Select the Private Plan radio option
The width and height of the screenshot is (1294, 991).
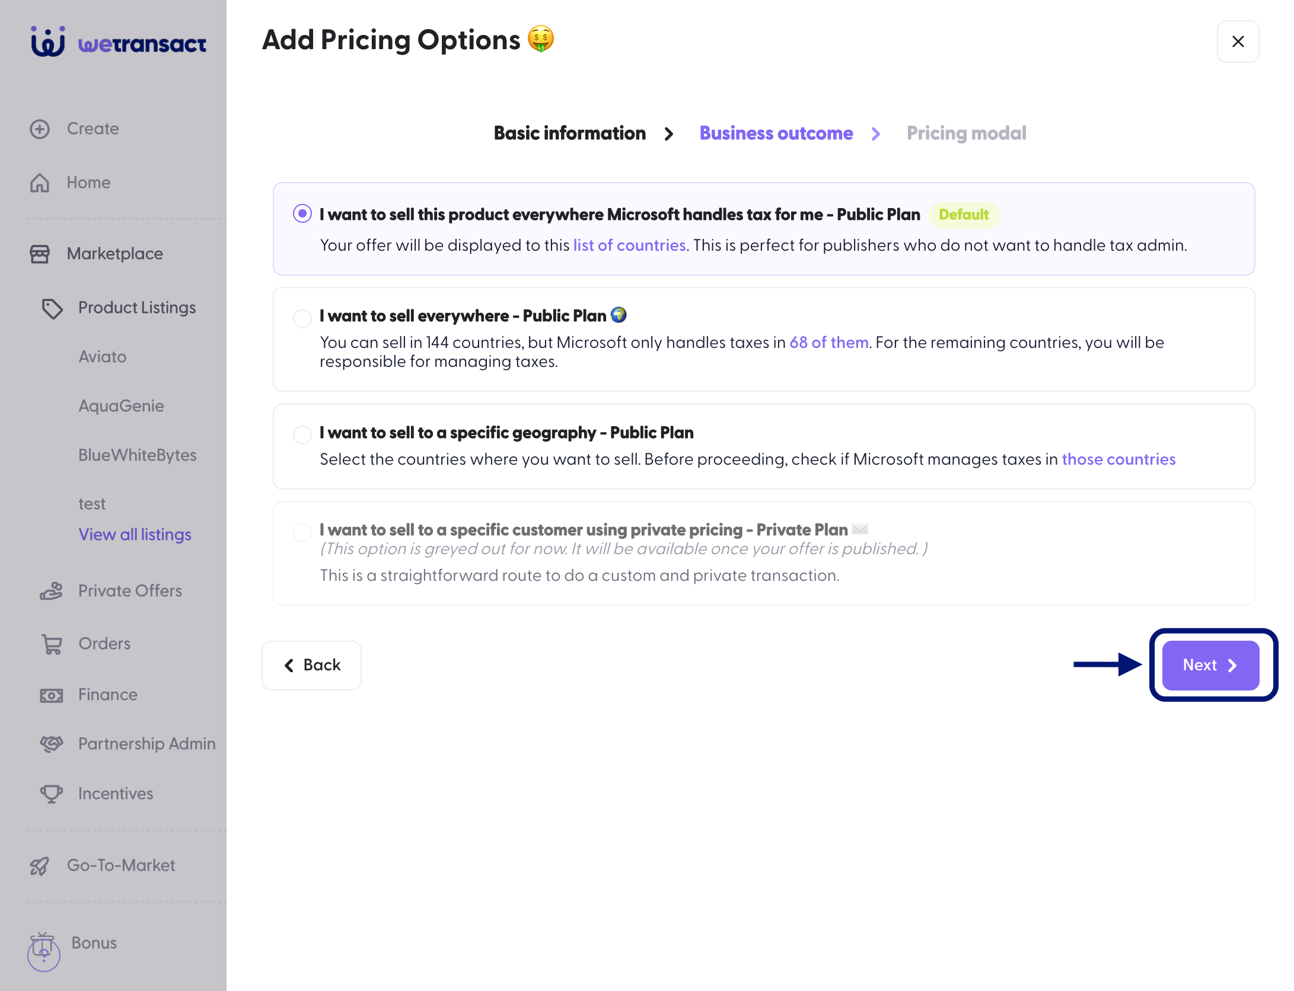[302, 532]
